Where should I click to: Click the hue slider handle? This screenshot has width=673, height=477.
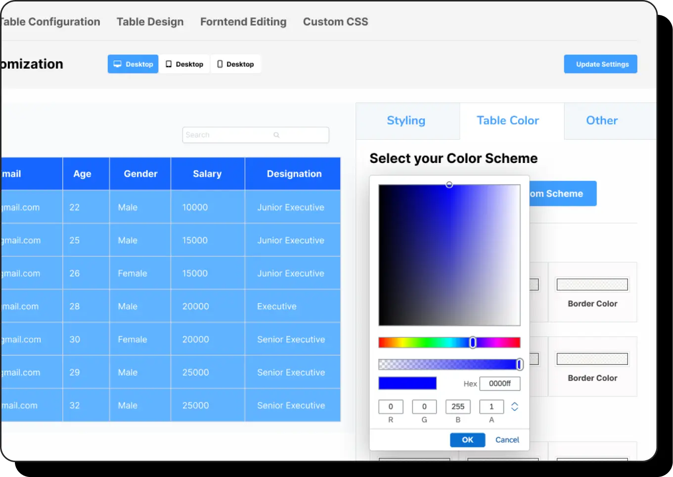point(473,342)
